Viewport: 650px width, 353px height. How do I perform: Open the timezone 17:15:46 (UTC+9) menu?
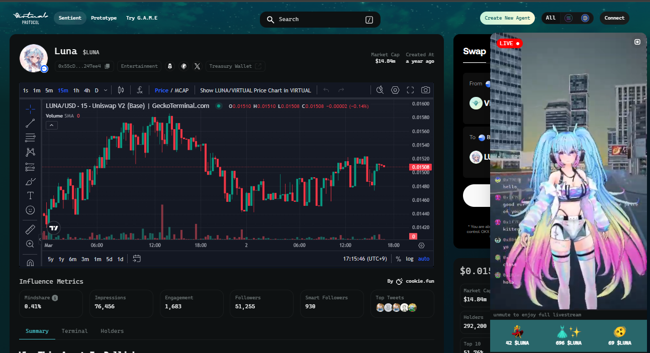point(365,259)
